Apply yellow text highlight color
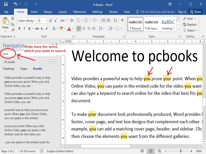Screen dimensions: 206x154 61,28
